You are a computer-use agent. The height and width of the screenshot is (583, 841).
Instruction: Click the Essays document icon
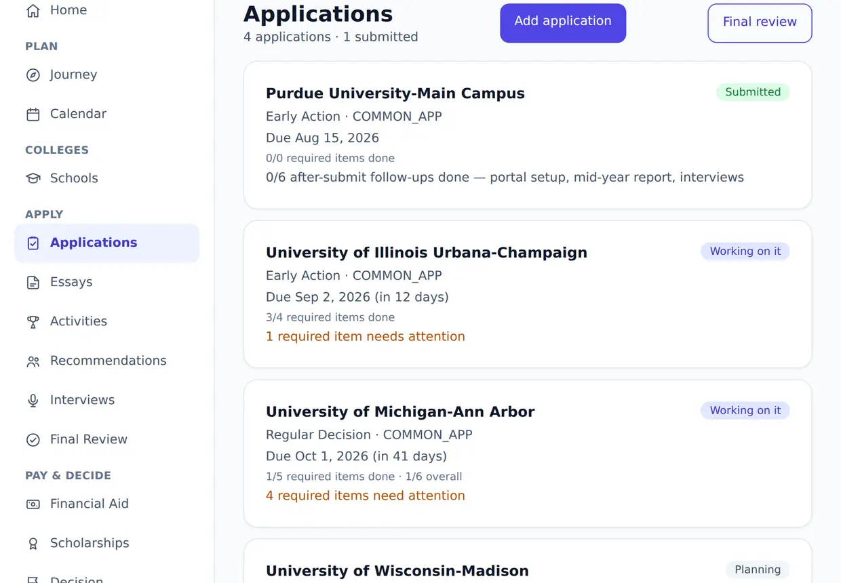pos(33,282)
